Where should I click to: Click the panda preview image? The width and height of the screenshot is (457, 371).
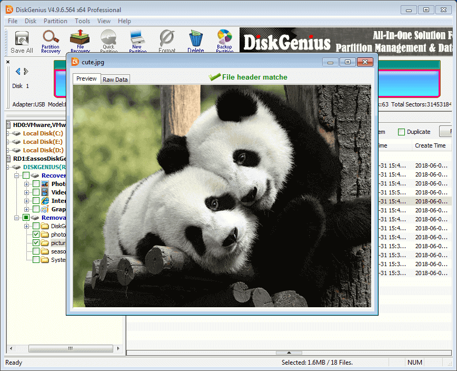222,196
